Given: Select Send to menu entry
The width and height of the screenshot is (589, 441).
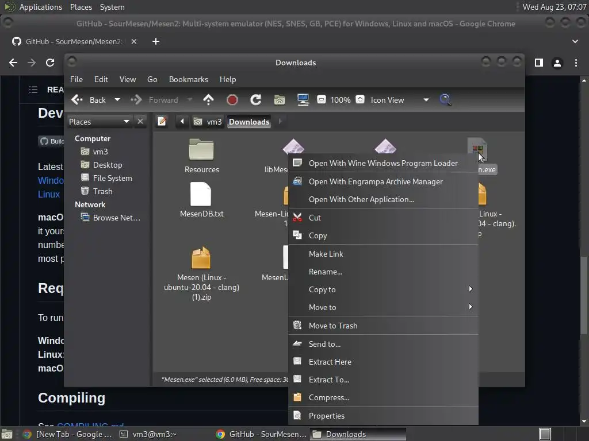Looking at the screenshot, I should [383, 344].
